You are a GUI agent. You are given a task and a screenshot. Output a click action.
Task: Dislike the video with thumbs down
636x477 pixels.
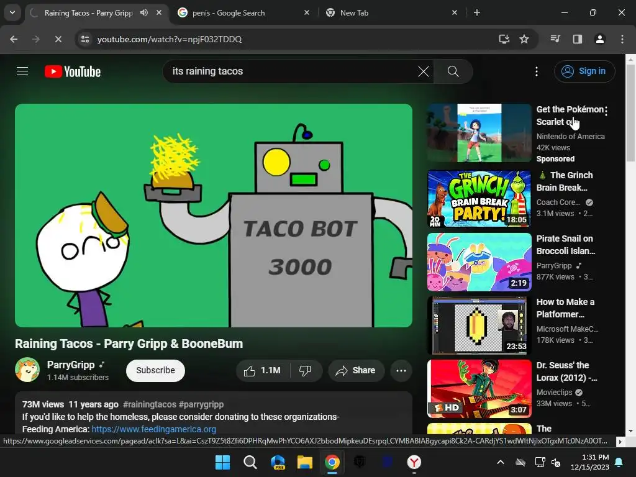305,370
